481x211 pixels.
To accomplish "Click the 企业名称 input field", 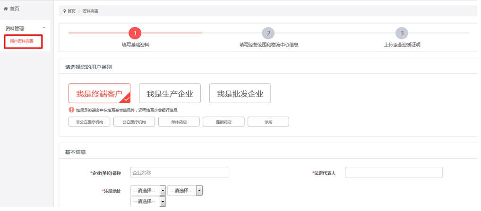I will click(x=179, y=173).
